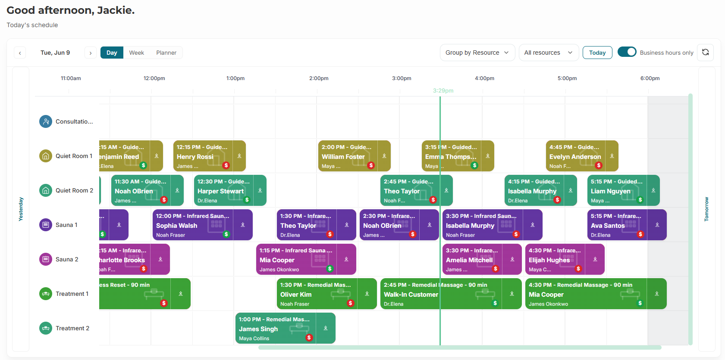This screenshot has height=360, width=725.
Task: Open Group by Resource dropdown
Action: coord(477,53)
